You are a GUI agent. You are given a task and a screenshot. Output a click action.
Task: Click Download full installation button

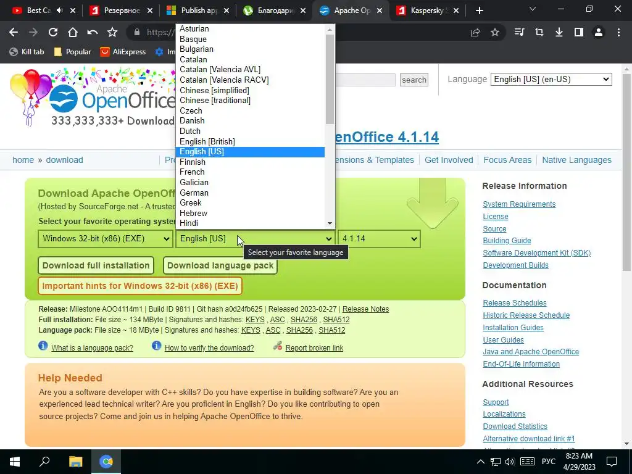pos(96,265)
